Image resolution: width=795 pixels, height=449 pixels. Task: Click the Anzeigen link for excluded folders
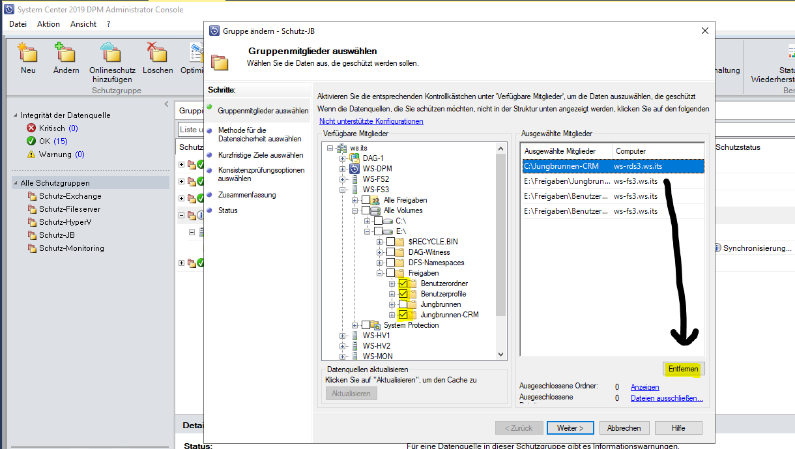pyautogui.click(x=645, y=386)
